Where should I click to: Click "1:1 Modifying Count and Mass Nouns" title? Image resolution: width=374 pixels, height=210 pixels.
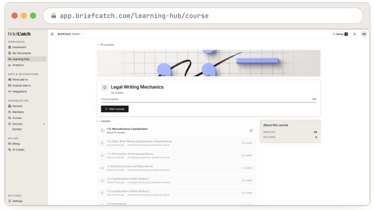click(x=130, y=166)
